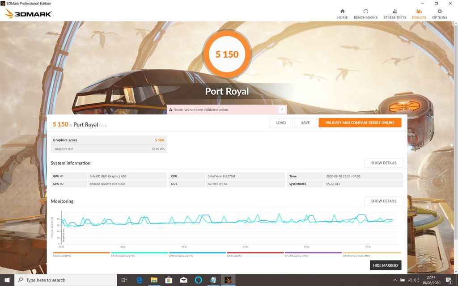The height and width of the screenshot is (286, 458).
Task: Open the volume tray icon
Action: 417,280
